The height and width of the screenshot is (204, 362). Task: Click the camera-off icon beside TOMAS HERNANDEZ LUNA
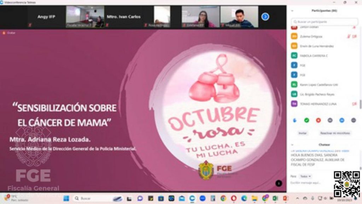tap(354, 104)
